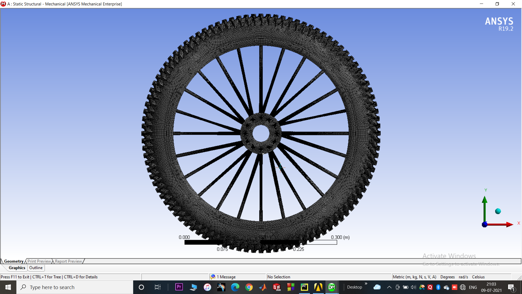
Task: Open Meet Now tray icon
Action: 397,287
